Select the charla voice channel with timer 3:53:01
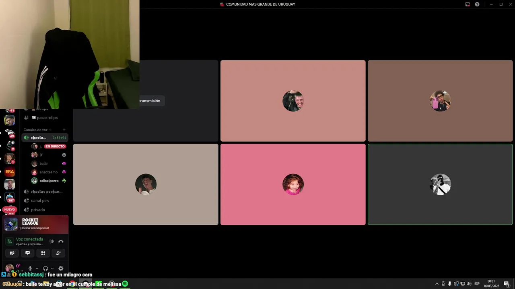Viewport: 515px width, 289px height. 45,138
